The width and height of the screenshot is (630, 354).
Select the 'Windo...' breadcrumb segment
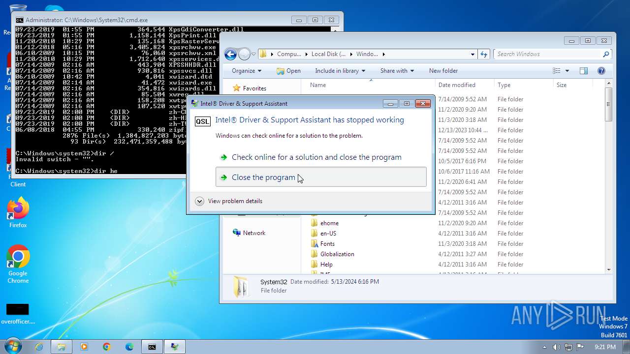(x=367, y=54)
